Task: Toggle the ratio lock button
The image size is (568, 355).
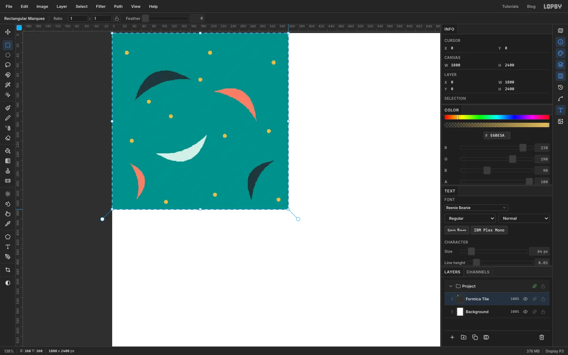Action: click(117, 18)
